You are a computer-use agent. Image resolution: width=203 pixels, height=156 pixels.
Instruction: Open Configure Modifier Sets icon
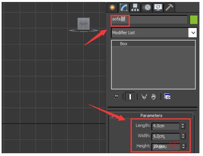point(167,97)
